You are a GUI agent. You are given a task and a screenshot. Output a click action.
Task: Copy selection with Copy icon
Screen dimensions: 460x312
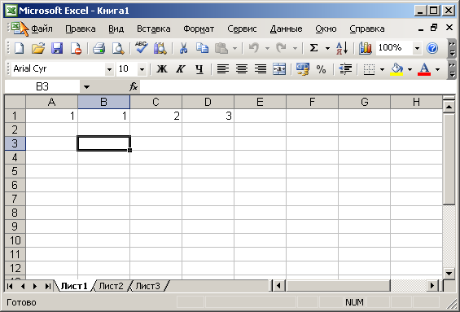click(x=203, y=48)
